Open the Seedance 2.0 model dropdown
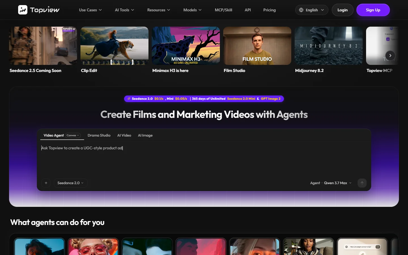 [70, 183]
